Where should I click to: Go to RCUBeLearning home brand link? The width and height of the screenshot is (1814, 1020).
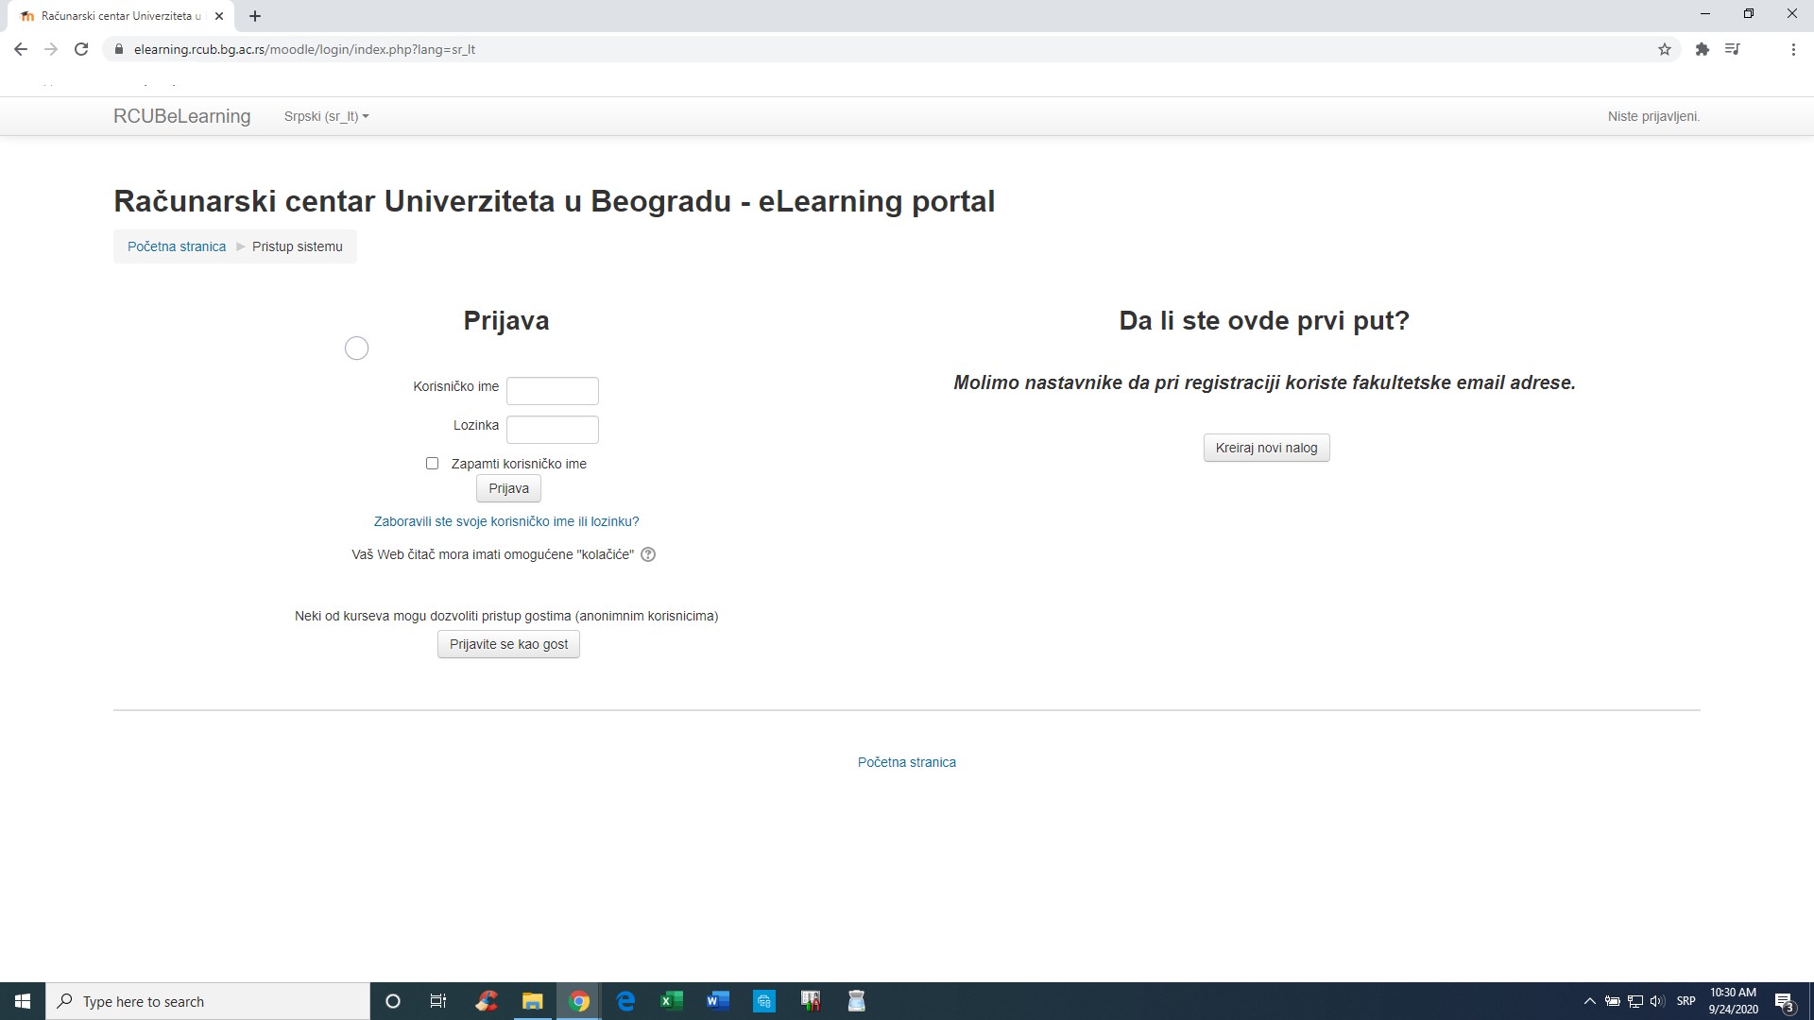click(x=181, y=116)
